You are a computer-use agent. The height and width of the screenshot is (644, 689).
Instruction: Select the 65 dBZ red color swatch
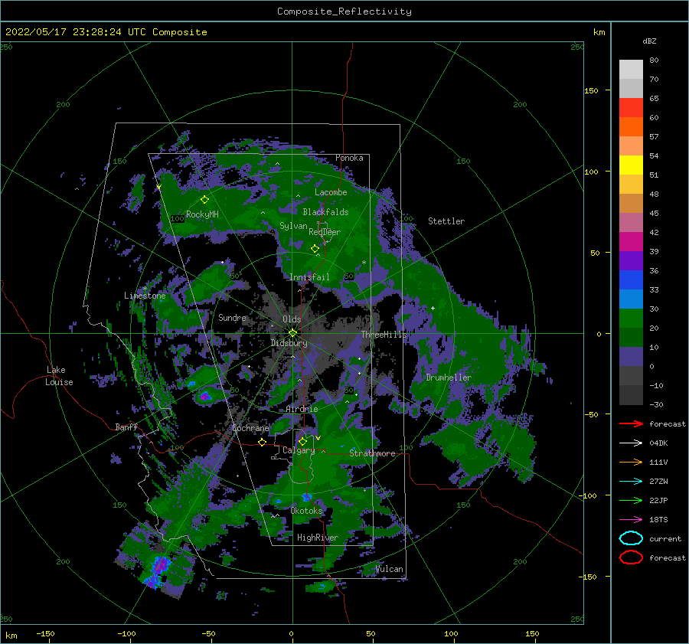[x=631, y=107]
